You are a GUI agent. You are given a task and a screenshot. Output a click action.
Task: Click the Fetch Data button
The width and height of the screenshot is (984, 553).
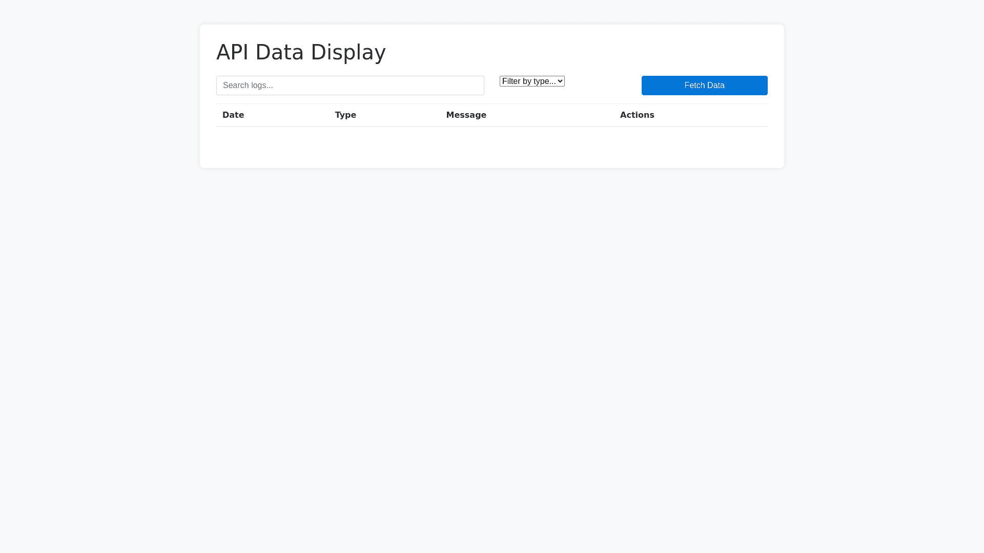point(704,86)
